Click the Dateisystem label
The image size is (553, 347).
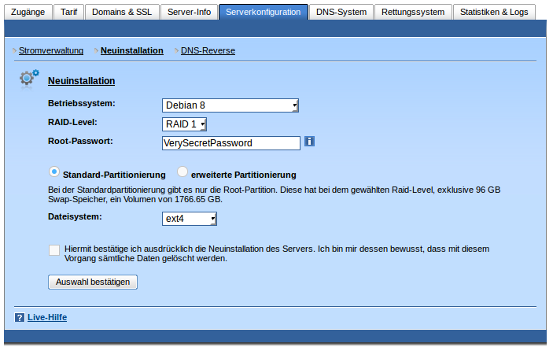(75, 216)
